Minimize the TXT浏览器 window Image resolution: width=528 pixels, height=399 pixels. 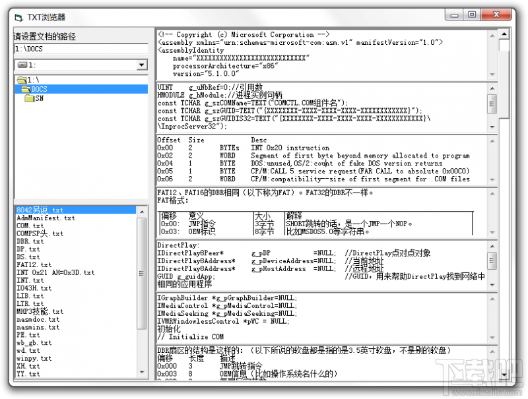[454, 15]
